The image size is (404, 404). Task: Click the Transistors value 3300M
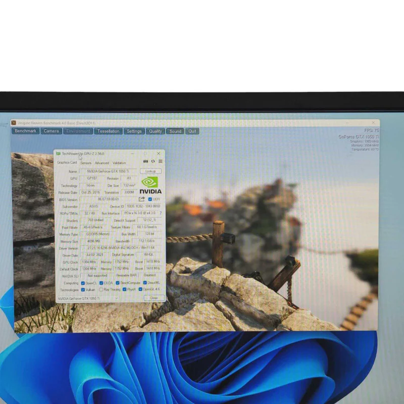129,192
